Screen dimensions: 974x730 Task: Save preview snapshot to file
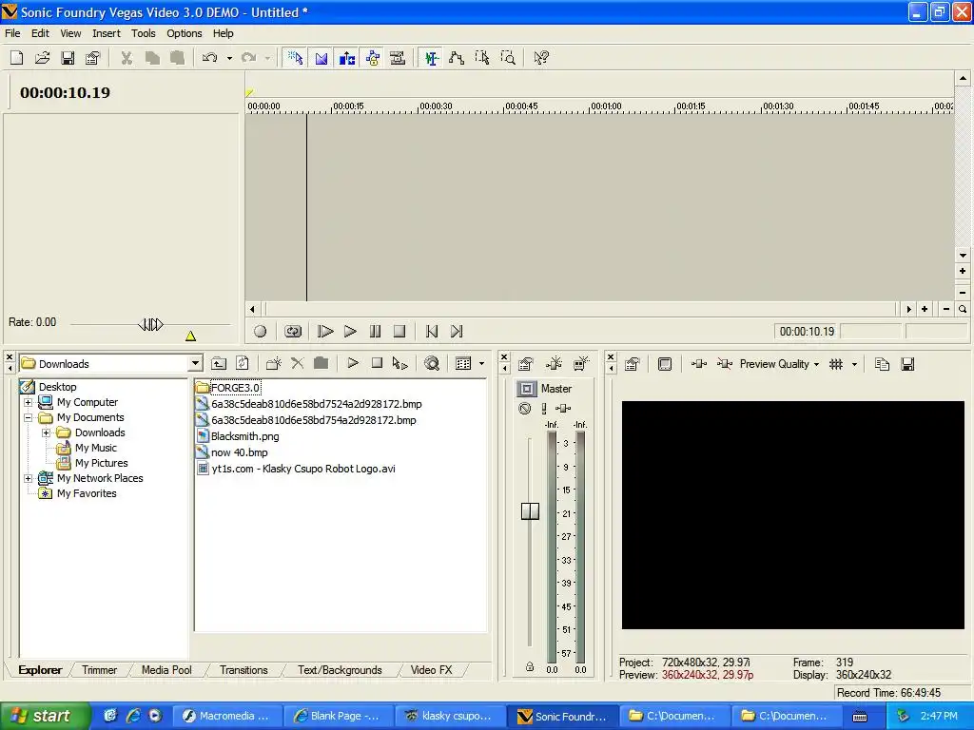pos(907,364)
